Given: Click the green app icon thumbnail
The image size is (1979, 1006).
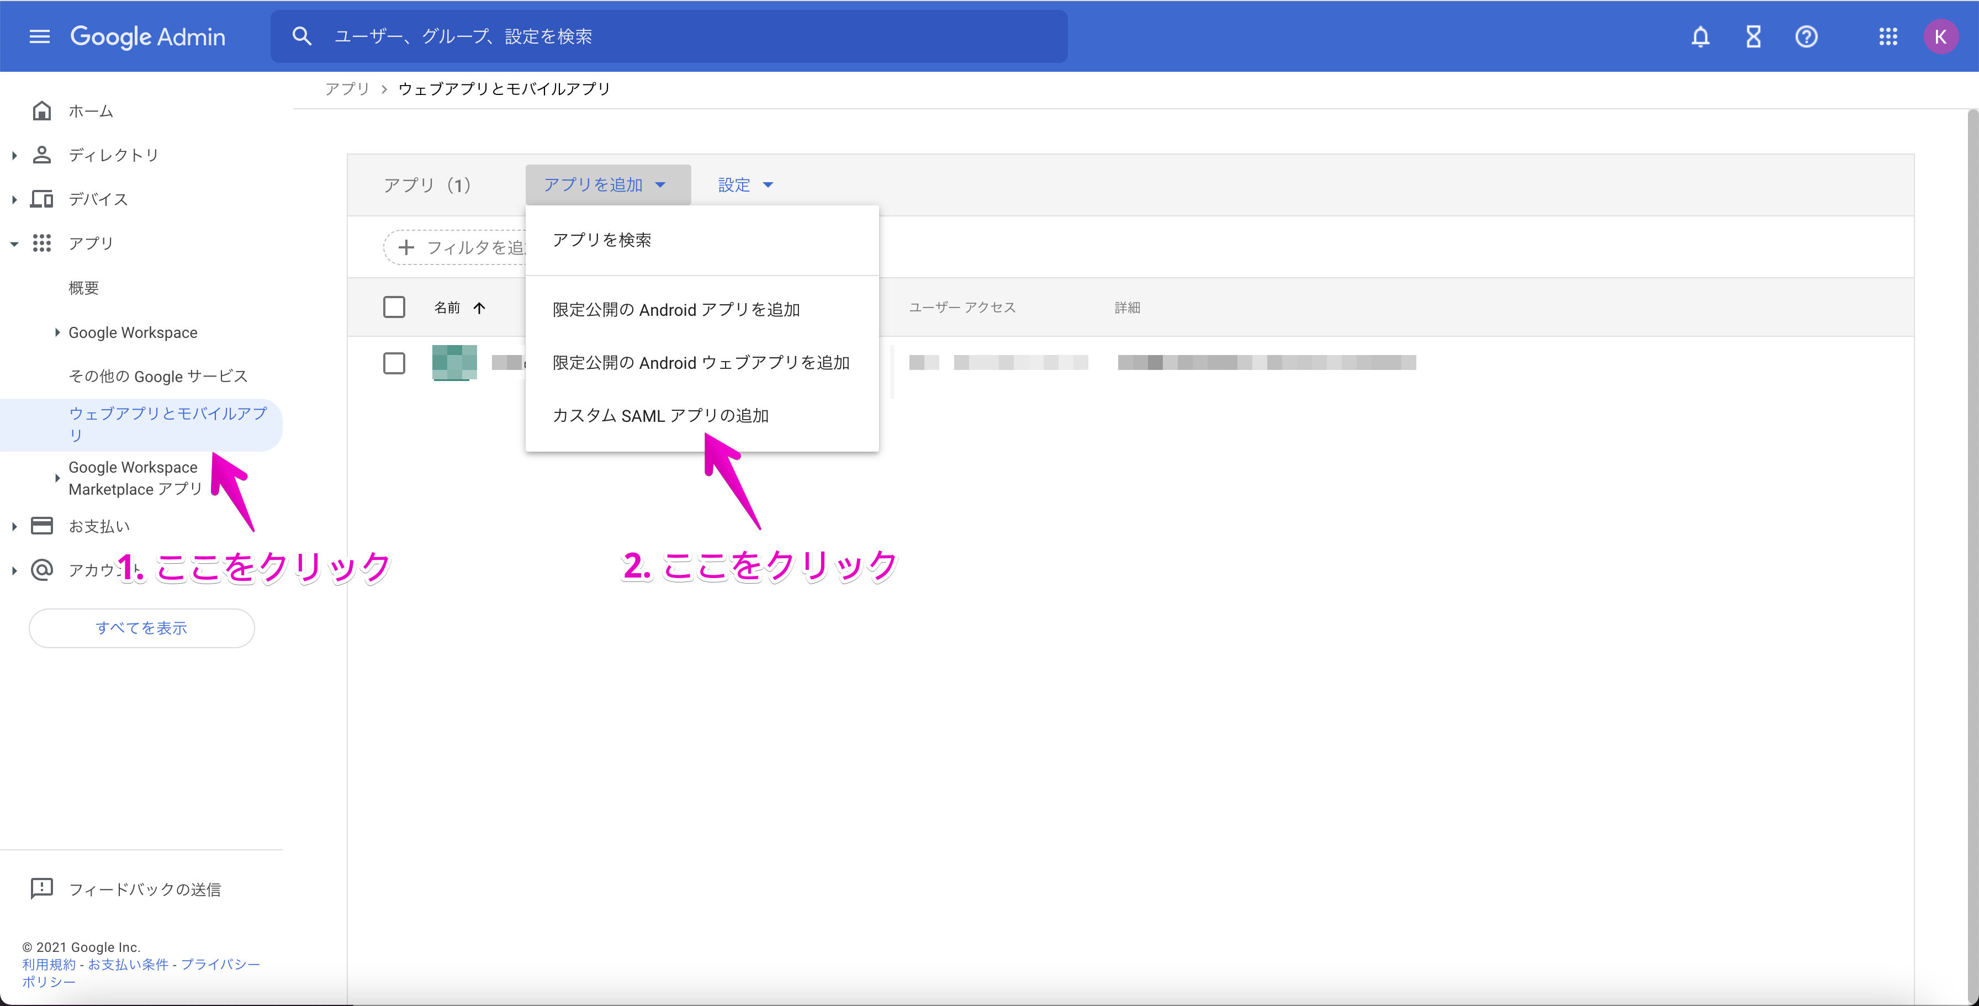Looking at the screenshot, I should (454, 362).
